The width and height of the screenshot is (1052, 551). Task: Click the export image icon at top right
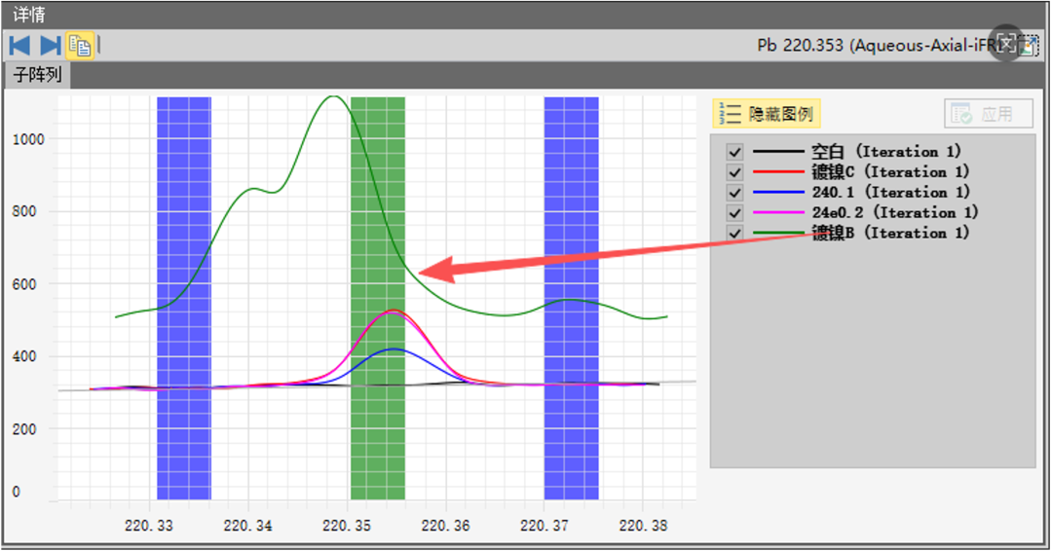tap(1029, 45)
